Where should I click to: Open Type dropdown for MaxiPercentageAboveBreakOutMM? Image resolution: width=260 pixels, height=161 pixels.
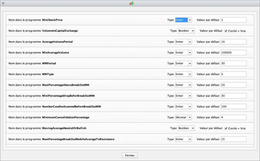(183, 85)
